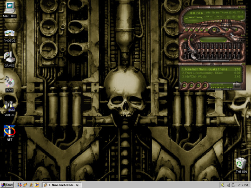This screenshot has width=251, height=188.
Task: Click the 2:10 duration in playlist
Action: 238,69
